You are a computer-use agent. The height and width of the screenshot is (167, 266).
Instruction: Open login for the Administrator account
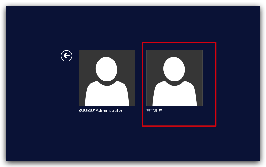click(107, 81)
